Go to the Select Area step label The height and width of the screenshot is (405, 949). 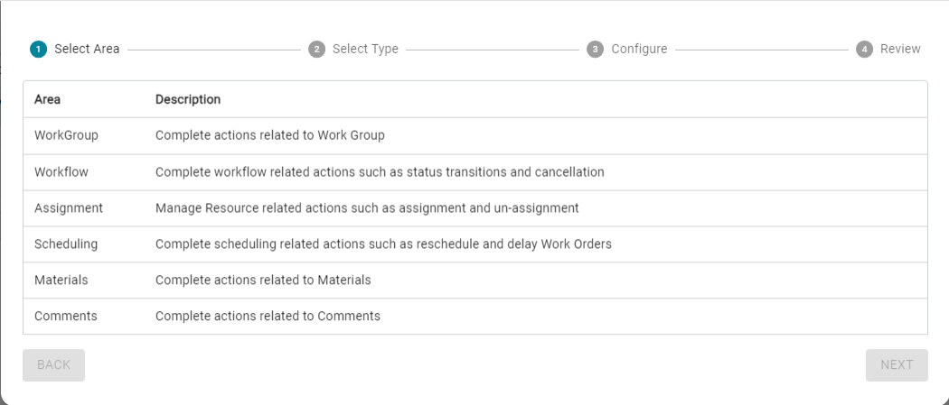[x=87, y=50]
